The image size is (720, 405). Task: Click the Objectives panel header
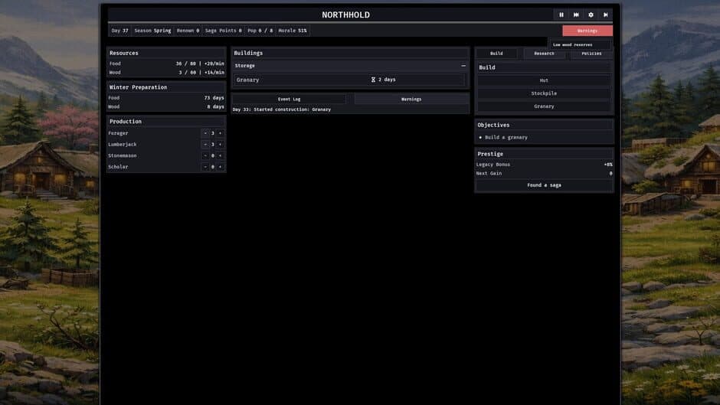[x=544, y=125]
